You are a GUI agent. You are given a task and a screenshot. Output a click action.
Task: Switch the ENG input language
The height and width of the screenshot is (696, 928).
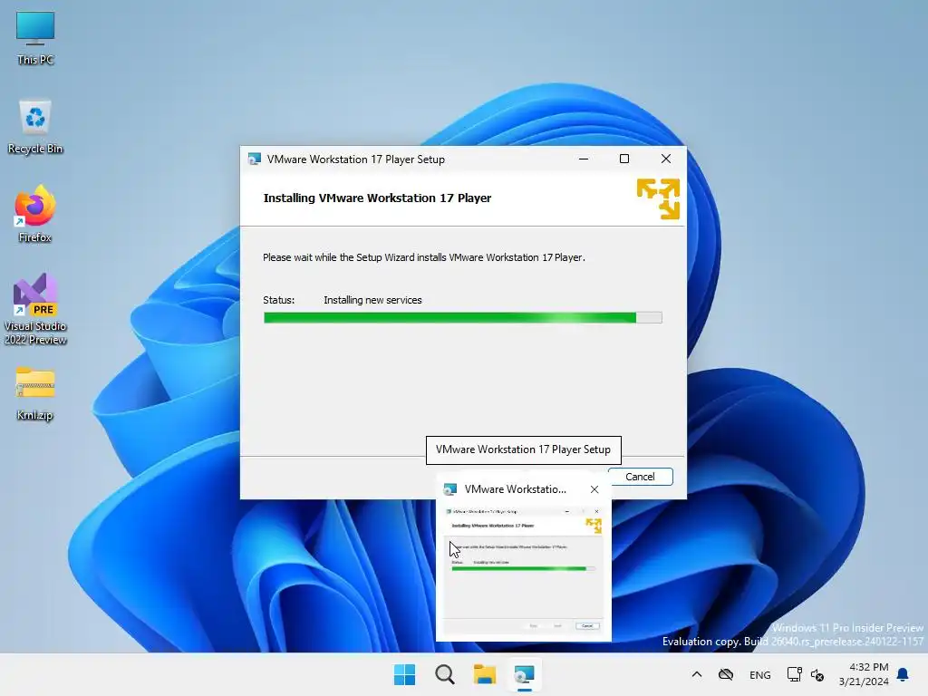(x=760, y=674)
